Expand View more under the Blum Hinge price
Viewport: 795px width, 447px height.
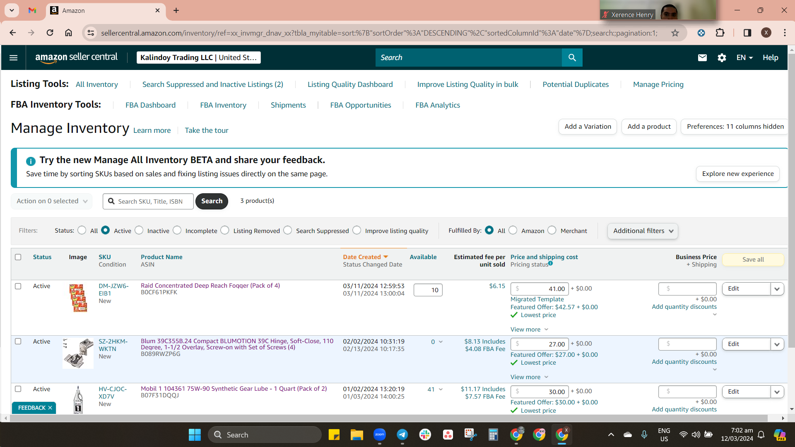tap(529, 377)
